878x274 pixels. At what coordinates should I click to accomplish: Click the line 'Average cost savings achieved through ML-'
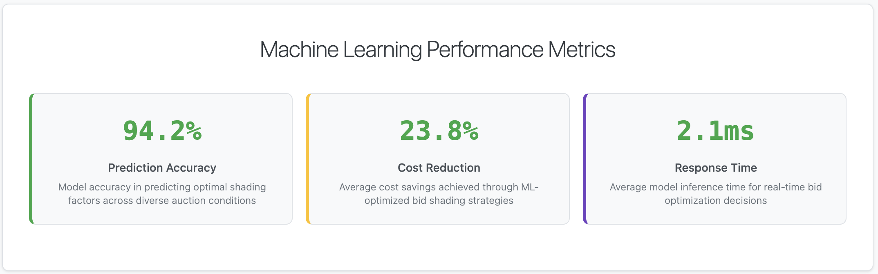(x=439, y=187)
